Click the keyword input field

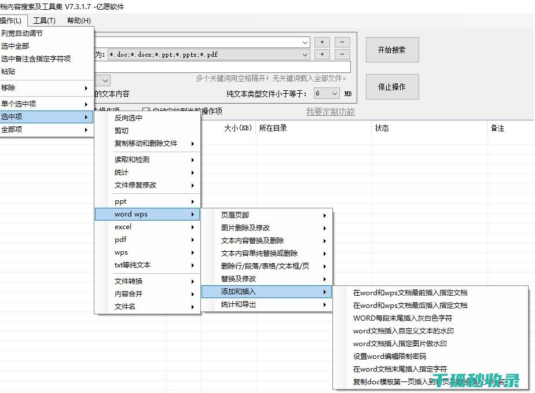click(222, 67)
